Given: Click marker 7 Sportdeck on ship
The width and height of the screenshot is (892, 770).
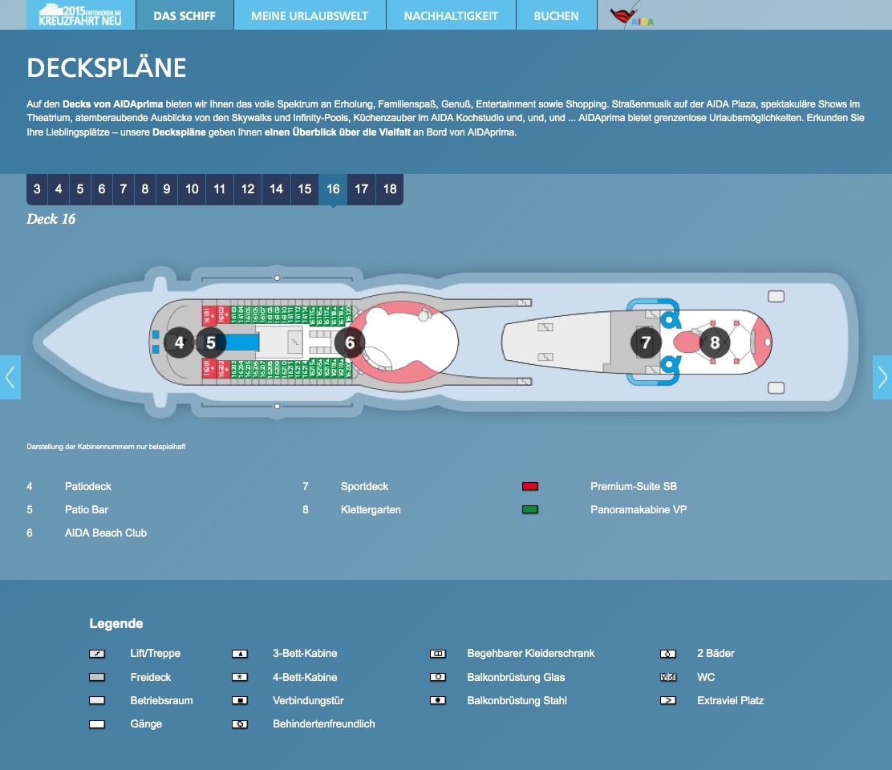Looking at the screenshot, I should [x=646, y=343].
